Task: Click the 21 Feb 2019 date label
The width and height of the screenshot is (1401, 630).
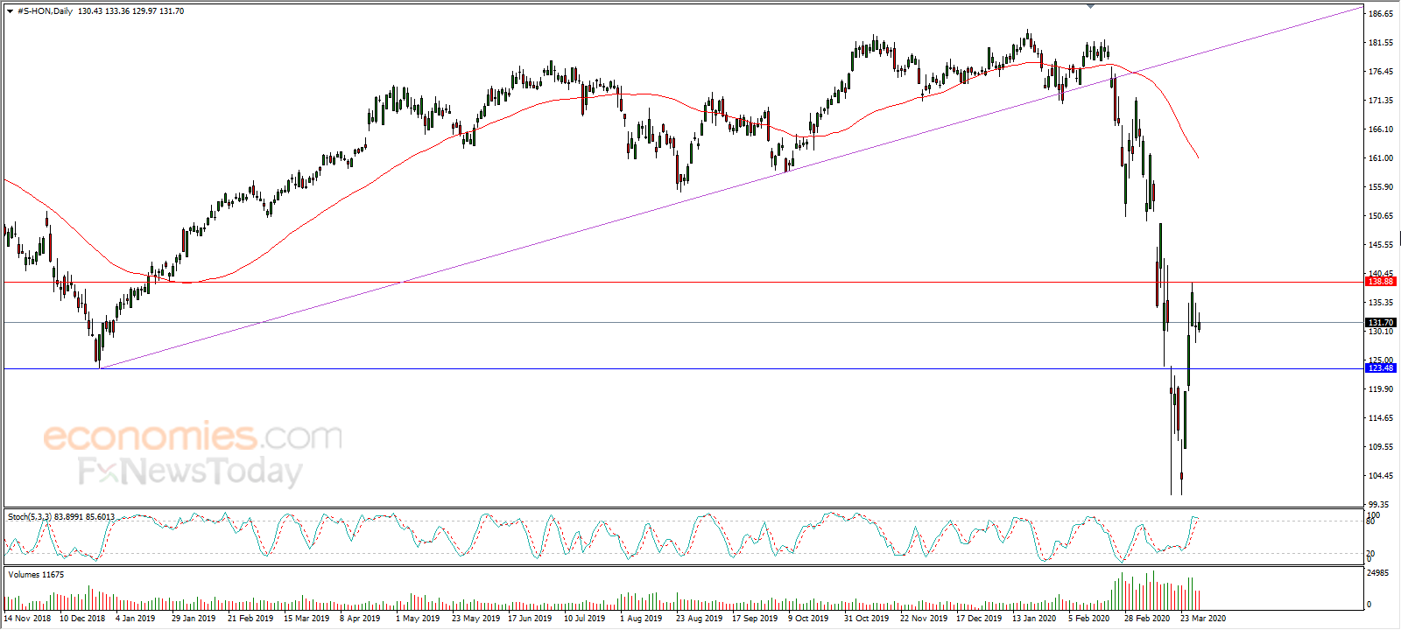Action: [x=250, y=619]
